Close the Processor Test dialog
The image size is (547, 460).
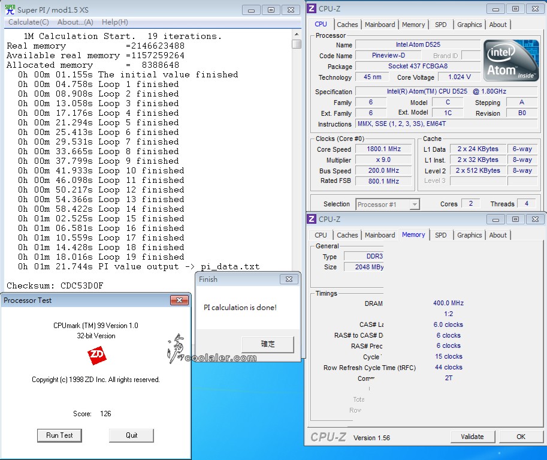coord(179,300)
